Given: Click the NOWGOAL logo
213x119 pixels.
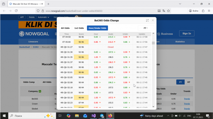Looking at the screenshot, I should [x=34, y=34].
